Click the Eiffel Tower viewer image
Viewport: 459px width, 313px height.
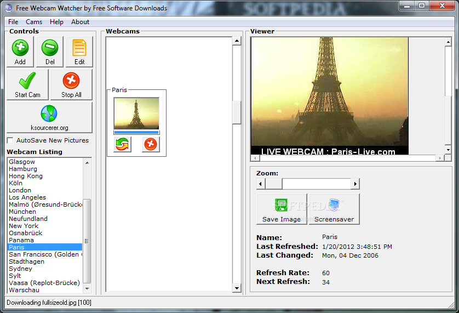click(x=330, y=95)
